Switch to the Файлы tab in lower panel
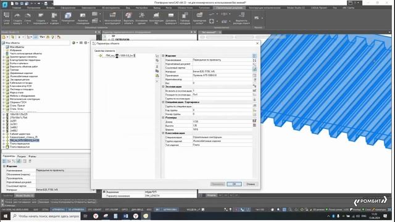This screenshot has width=395, height=222. tap(32, 156)
